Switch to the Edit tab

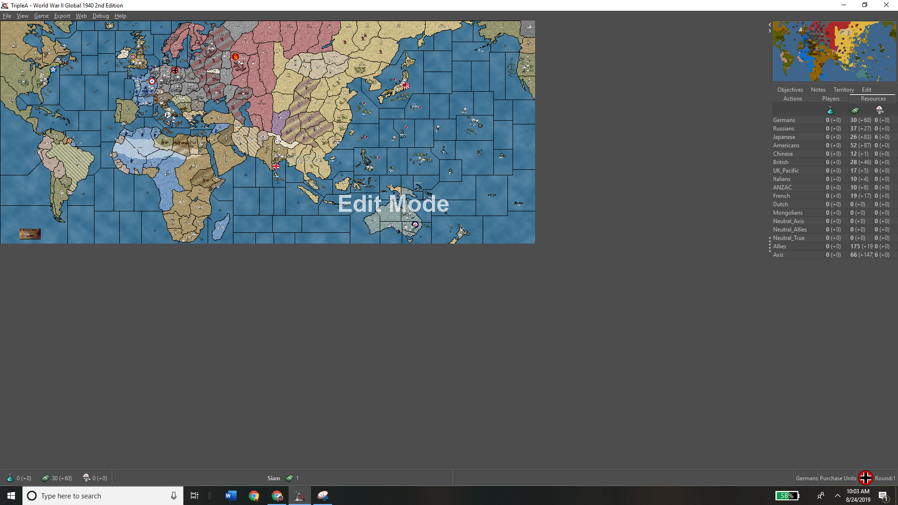[866, 90]
